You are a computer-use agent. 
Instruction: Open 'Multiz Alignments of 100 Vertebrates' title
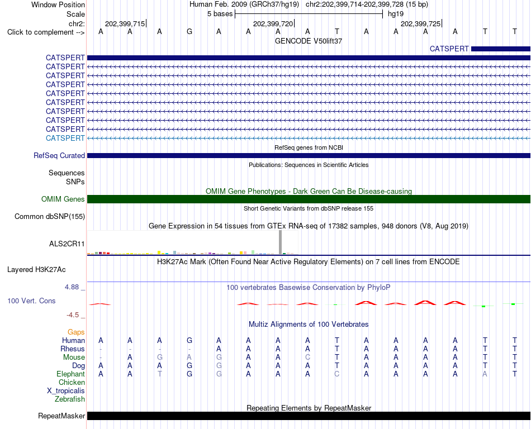pyautogui.click(x=309, y=324)
